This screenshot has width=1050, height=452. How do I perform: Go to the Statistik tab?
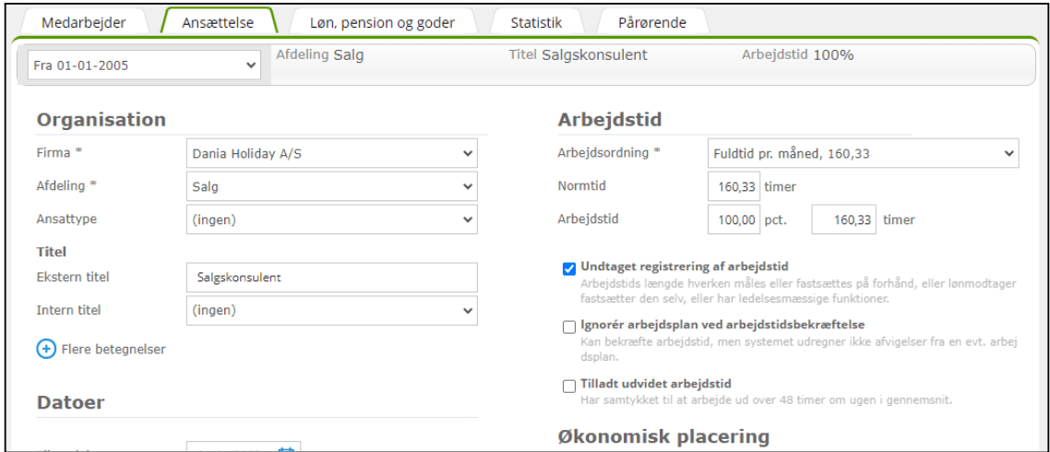click(x=535, y=22)
